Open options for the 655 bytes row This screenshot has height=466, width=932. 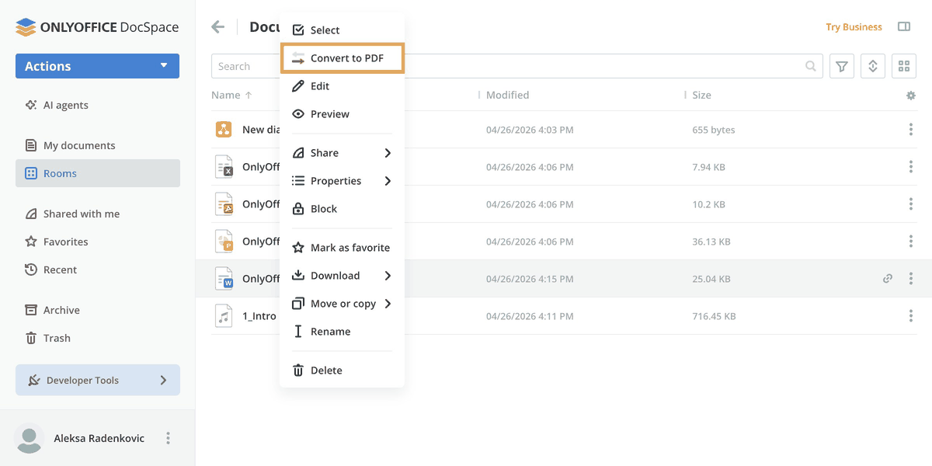click(911, 130)
